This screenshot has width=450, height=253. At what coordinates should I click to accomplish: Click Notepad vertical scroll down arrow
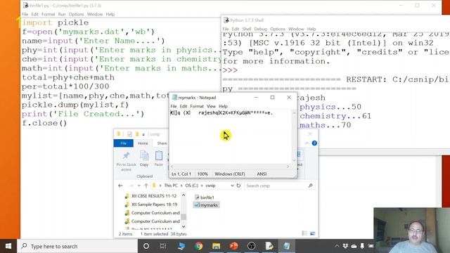click(294, 160)
